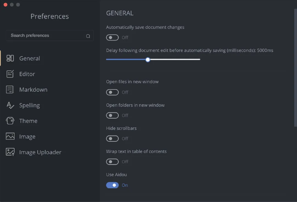Image resolution: width=297 pixels, height=202 pixels.
Task: Turn on Hide scrollbars switch
Action: pos(112,138)
